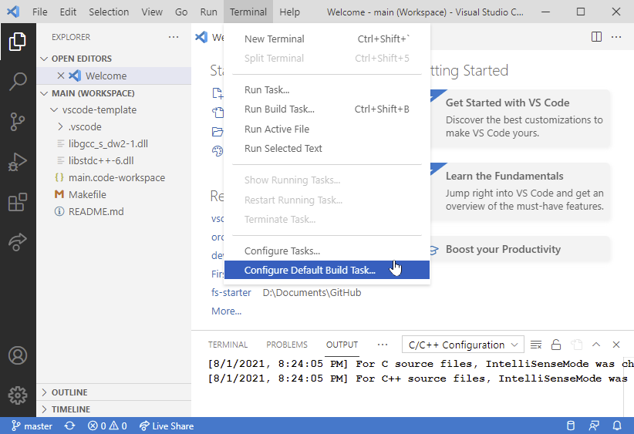Choose Run Task... menu entry
This screenshot has height=434, width=634.
327,89
